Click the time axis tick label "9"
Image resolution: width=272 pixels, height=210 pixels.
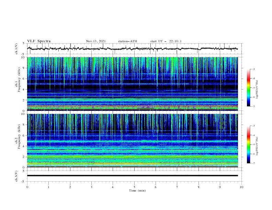click(x=220, y=187)
